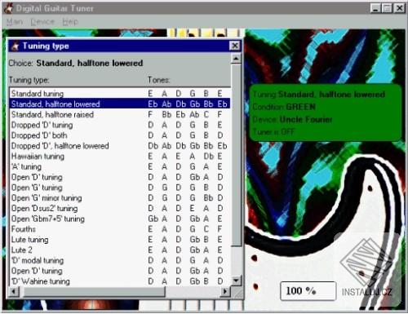Click the up arrow of vertical scrollbar
This screenshot has height=314, width=408.
tap(236, 59)
